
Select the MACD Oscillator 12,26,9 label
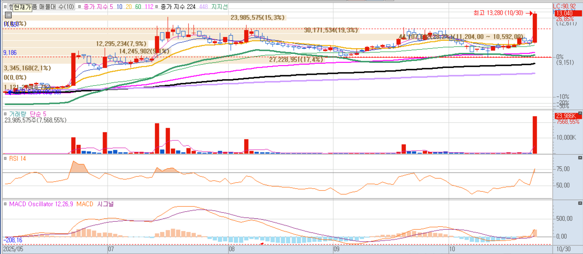click(x=41, y=204)
